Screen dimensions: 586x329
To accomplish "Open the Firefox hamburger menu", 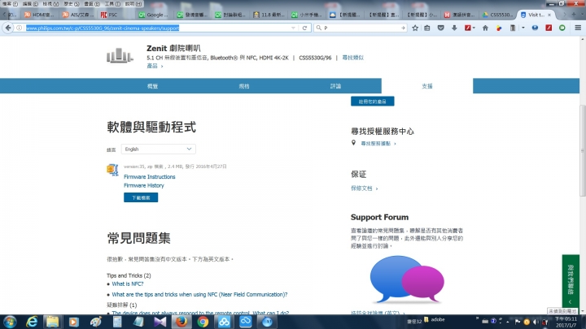I will point(578,28).
